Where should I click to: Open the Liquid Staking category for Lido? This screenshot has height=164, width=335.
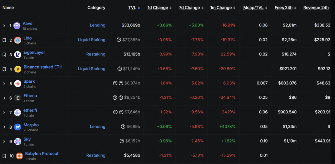(x=92, y=40)
